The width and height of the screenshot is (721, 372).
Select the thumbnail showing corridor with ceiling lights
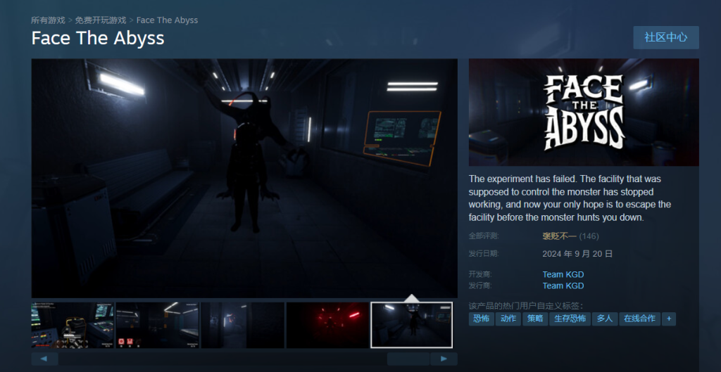157,325
